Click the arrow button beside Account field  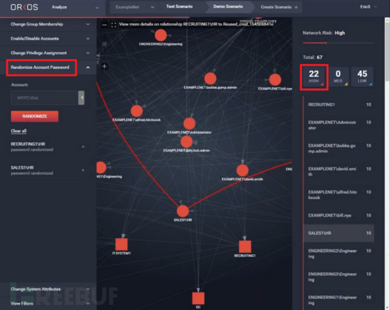click(81, 98)
